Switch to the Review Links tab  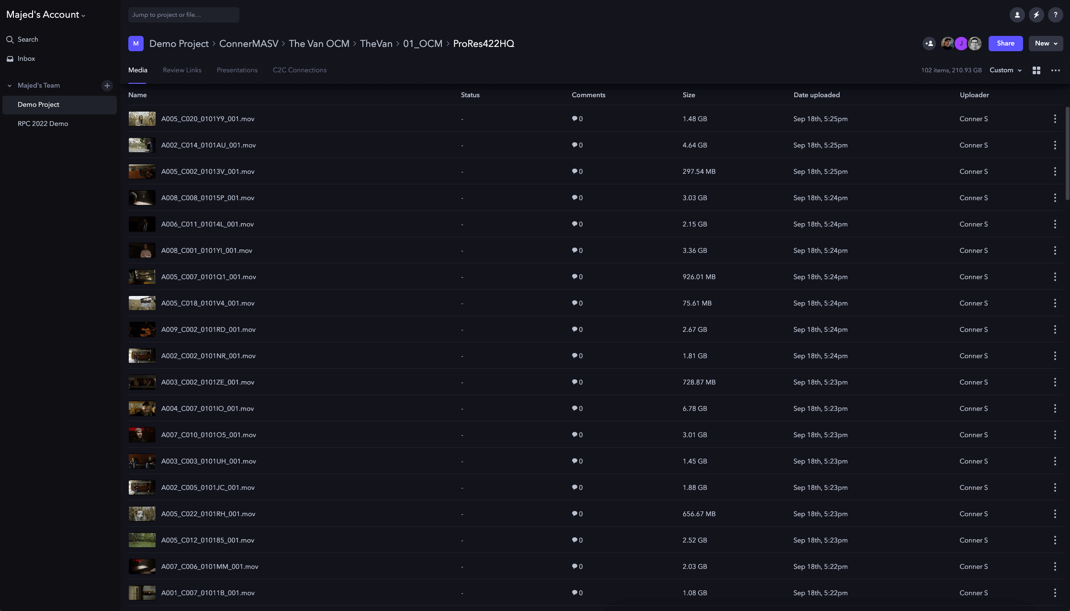(x=182, y=70)
